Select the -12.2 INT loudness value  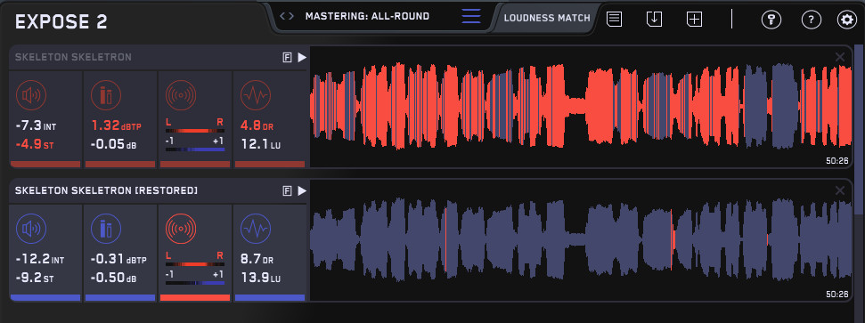coord(40,260)
